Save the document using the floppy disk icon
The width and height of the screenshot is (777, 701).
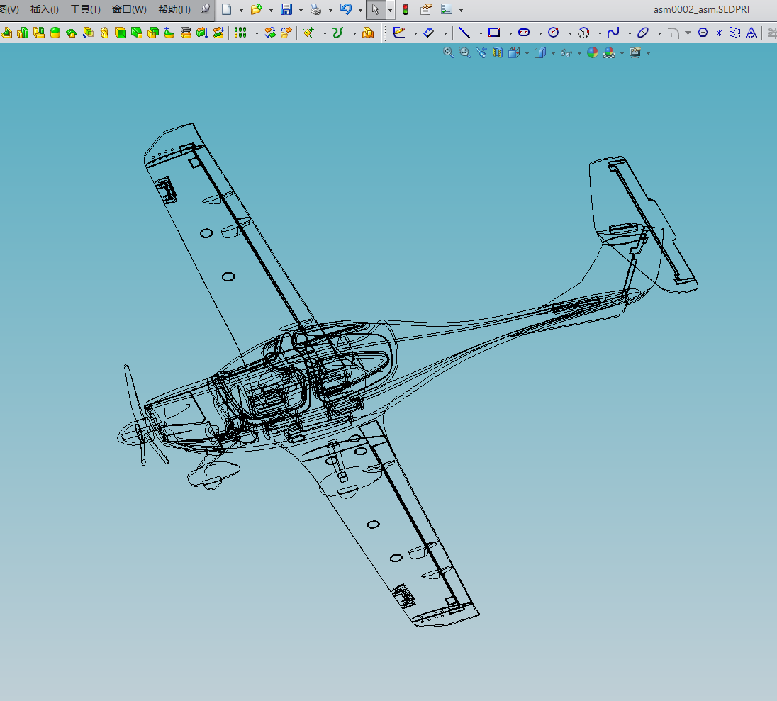pos(286,9)
